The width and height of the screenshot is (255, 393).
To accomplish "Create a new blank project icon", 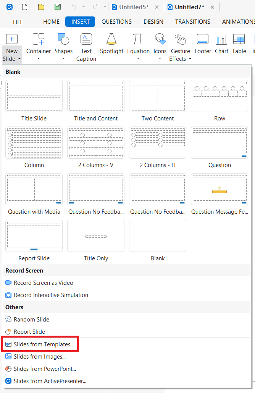I will pos(24,7).
